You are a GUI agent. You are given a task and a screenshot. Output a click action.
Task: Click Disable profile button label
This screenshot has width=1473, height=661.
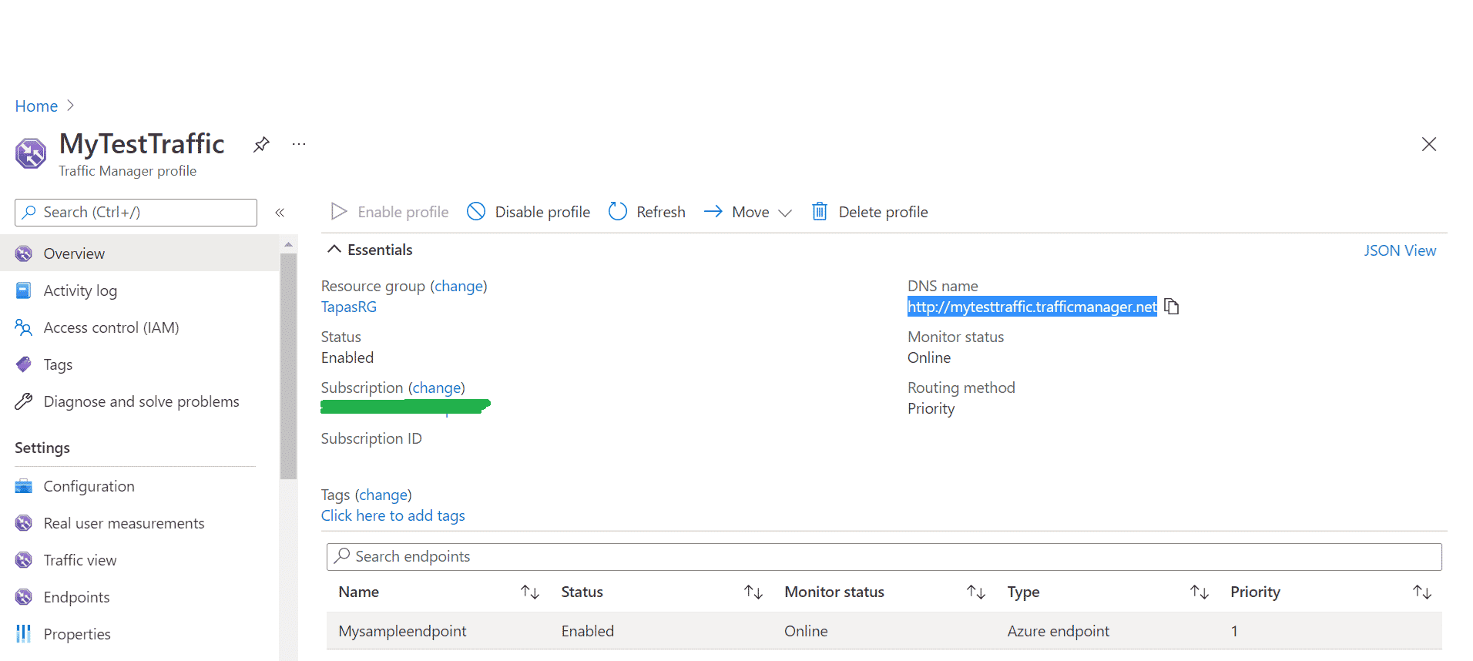tap(542, 212)
